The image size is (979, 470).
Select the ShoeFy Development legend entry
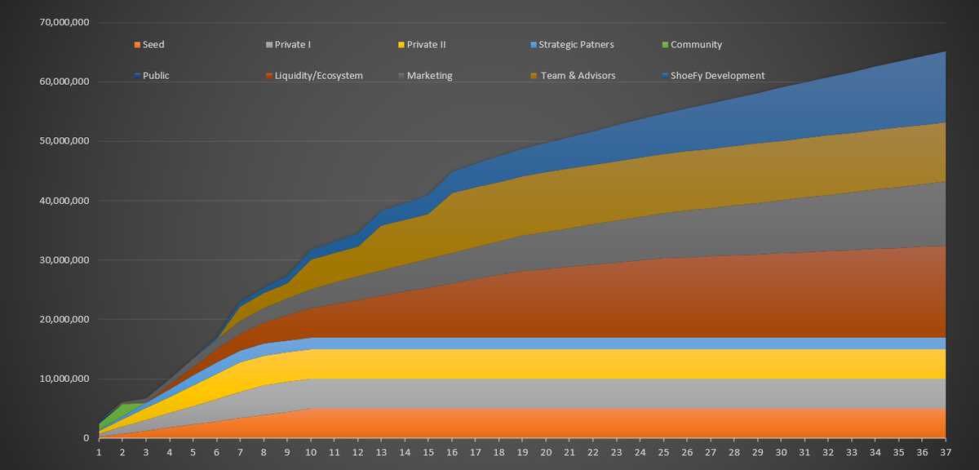click(x=717, y=76)
